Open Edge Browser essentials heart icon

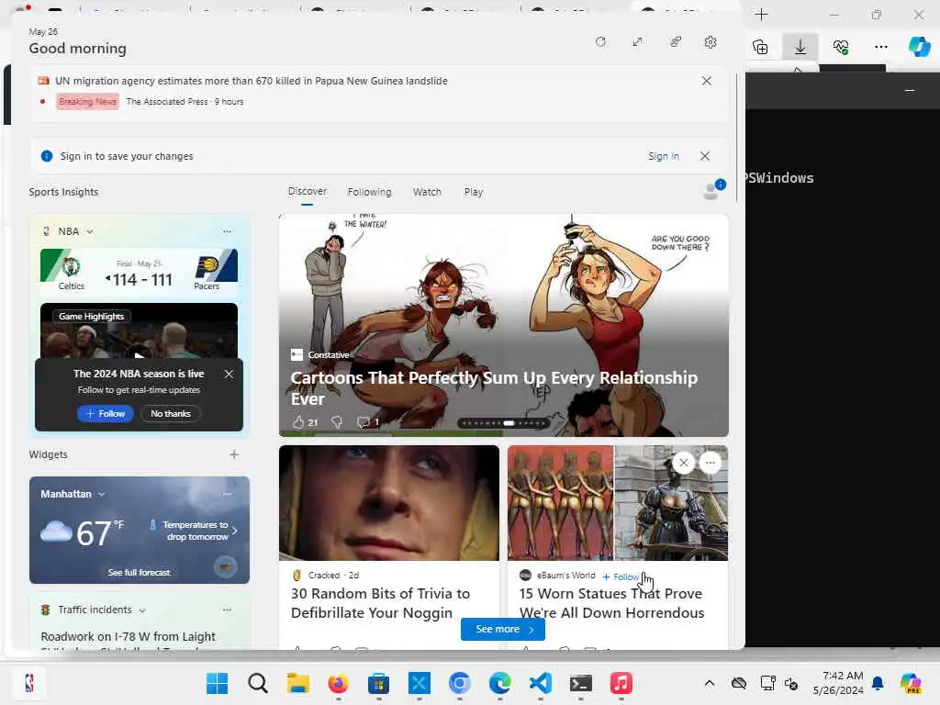841,47
